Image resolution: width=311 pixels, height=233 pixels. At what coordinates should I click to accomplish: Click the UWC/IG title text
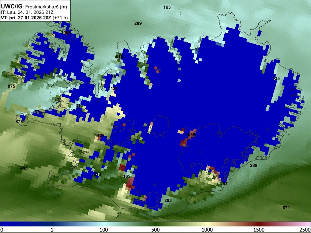11,6
